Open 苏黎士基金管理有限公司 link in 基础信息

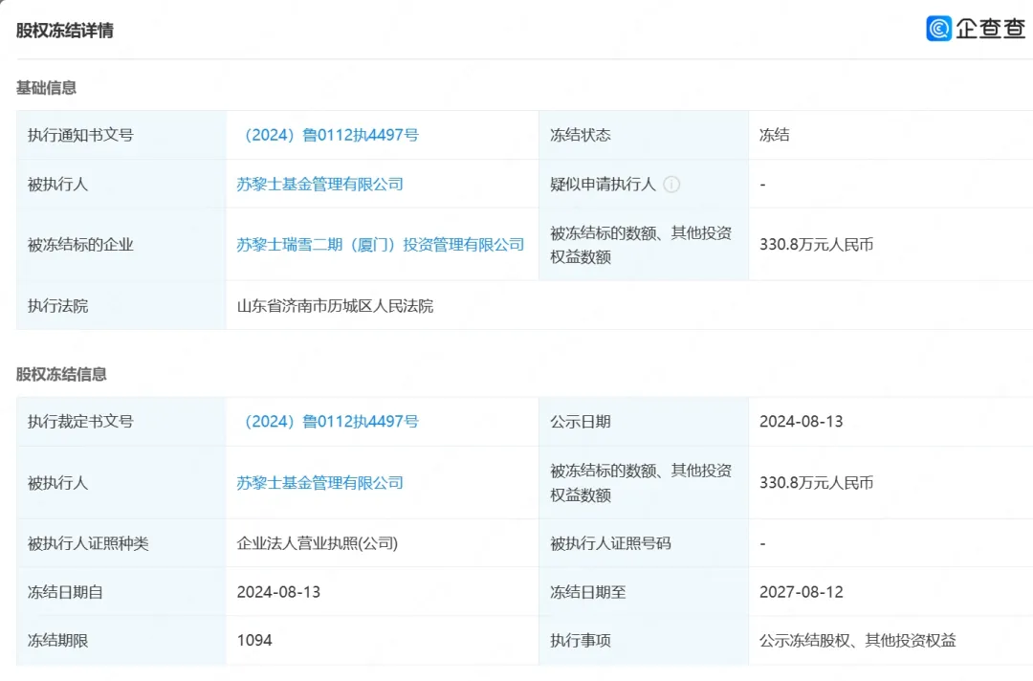point(320,185)
